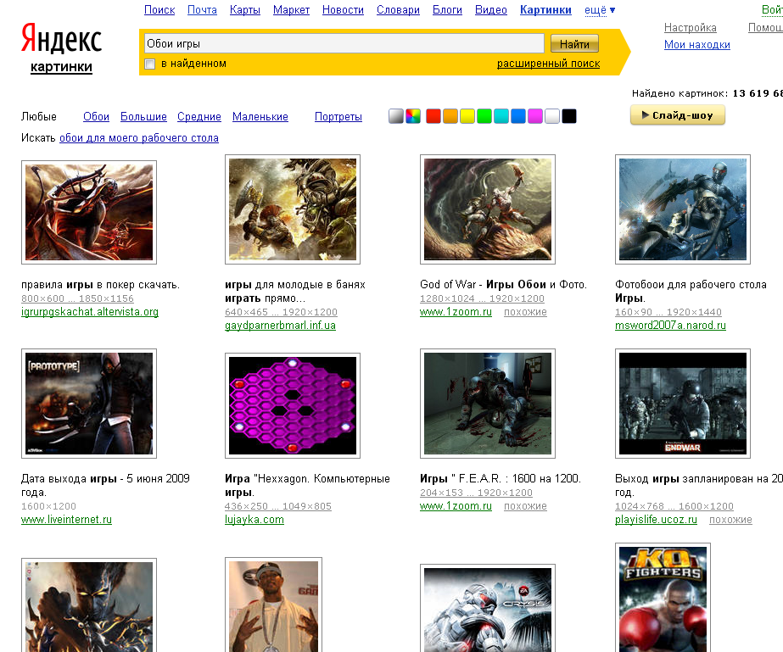Filter by Средние size
783x652 pixels.
tap(199, 116)
